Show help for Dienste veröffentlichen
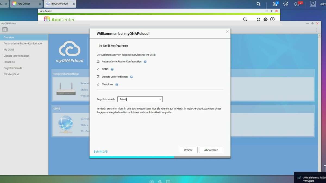The image size is (326, 183). (131, 77)
